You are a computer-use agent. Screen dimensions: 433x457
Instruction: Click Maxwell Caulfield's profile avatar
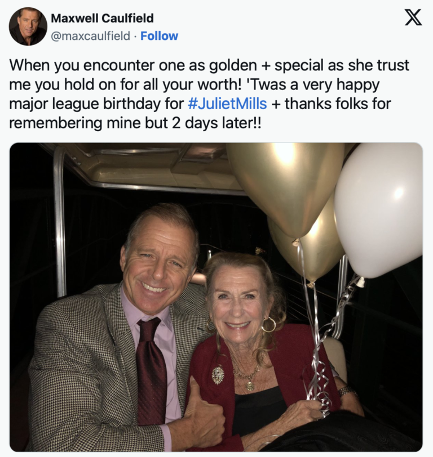click(28, 26)
